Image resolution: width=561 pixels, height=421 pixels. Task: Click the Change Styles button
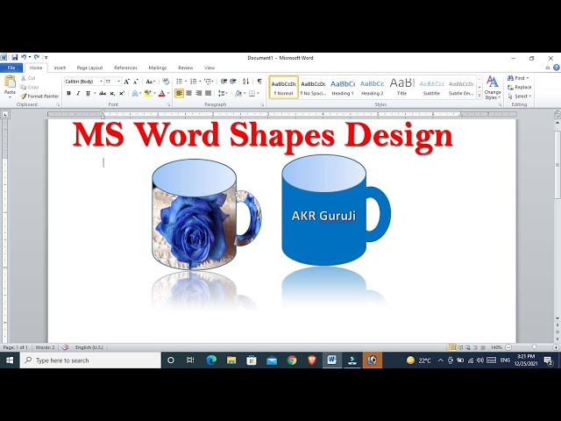click(493, 88)
